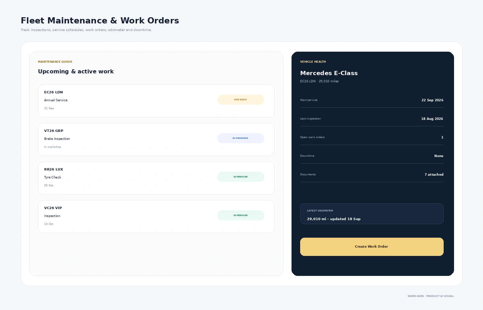Click the SCHEDULED badge on RR26 LUX
The width and height of the screenshot is (483, 310).
click(241, 177)
